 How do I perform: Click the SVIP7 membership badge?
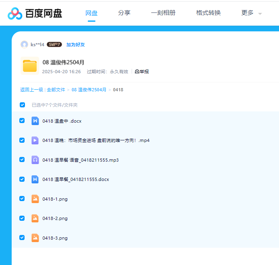tap(54, 45)
